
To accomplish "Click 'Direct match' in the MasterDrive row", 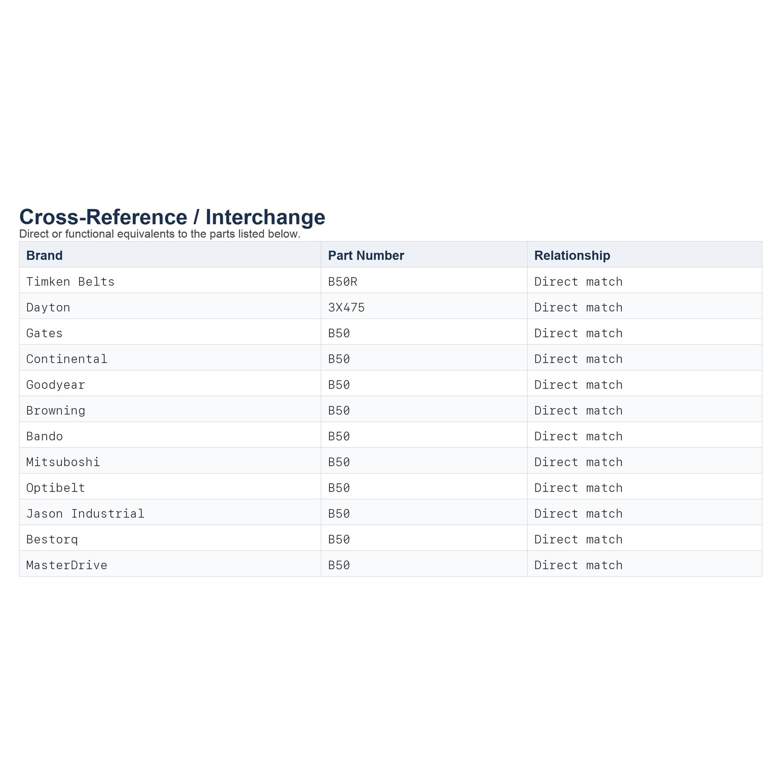I will pos(578,565).
